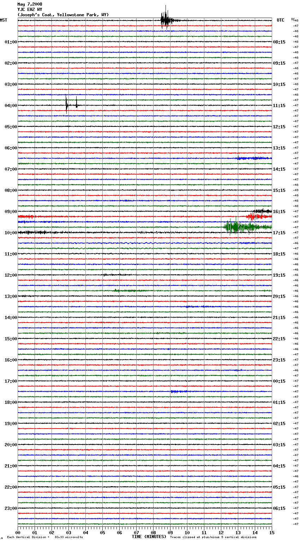Select the station code YJC EHZ WY
The image size is (300, 542).
point(30,10)
